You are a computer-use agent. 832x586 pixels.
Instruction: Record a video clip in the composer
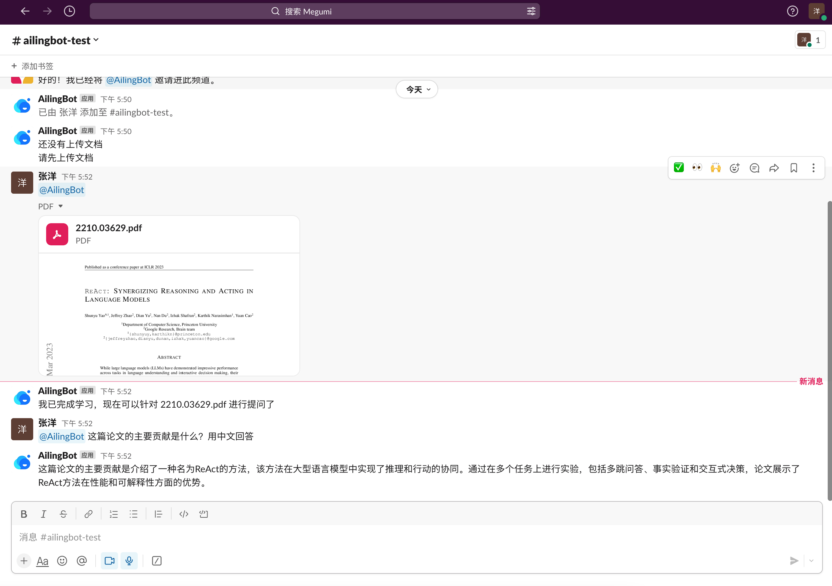pos(109,560)
